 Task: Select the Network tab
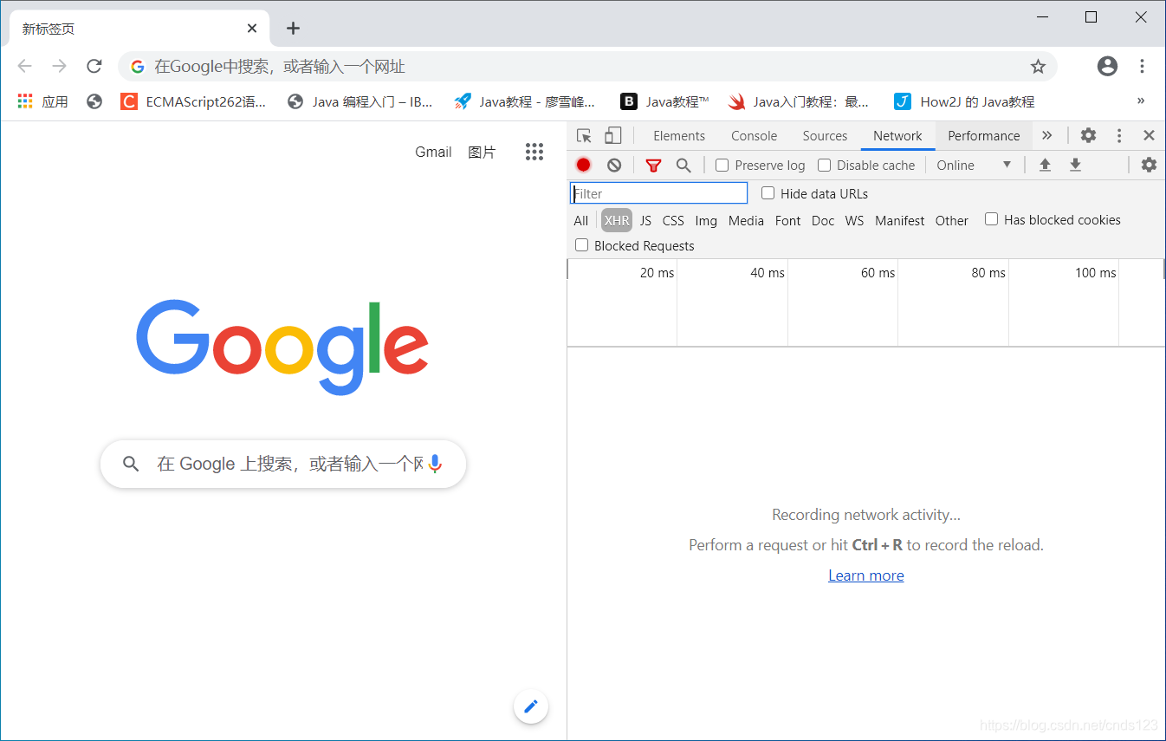pyautogui.click(x=897, y=136)
